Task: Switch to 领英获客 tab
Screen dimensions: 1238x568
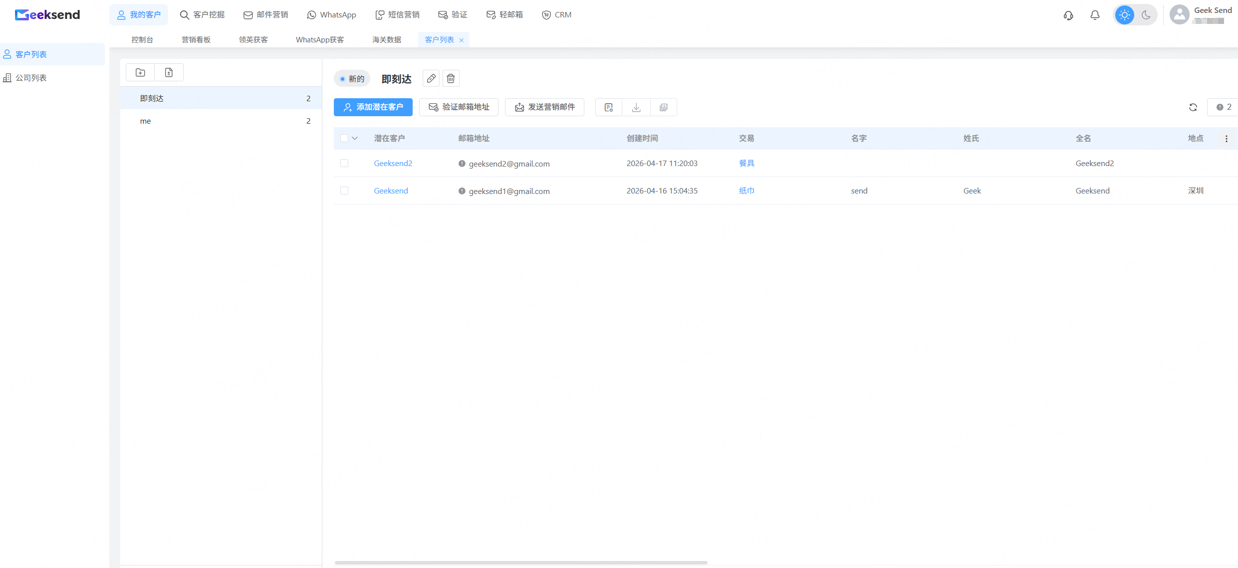Action: [253, 40]
